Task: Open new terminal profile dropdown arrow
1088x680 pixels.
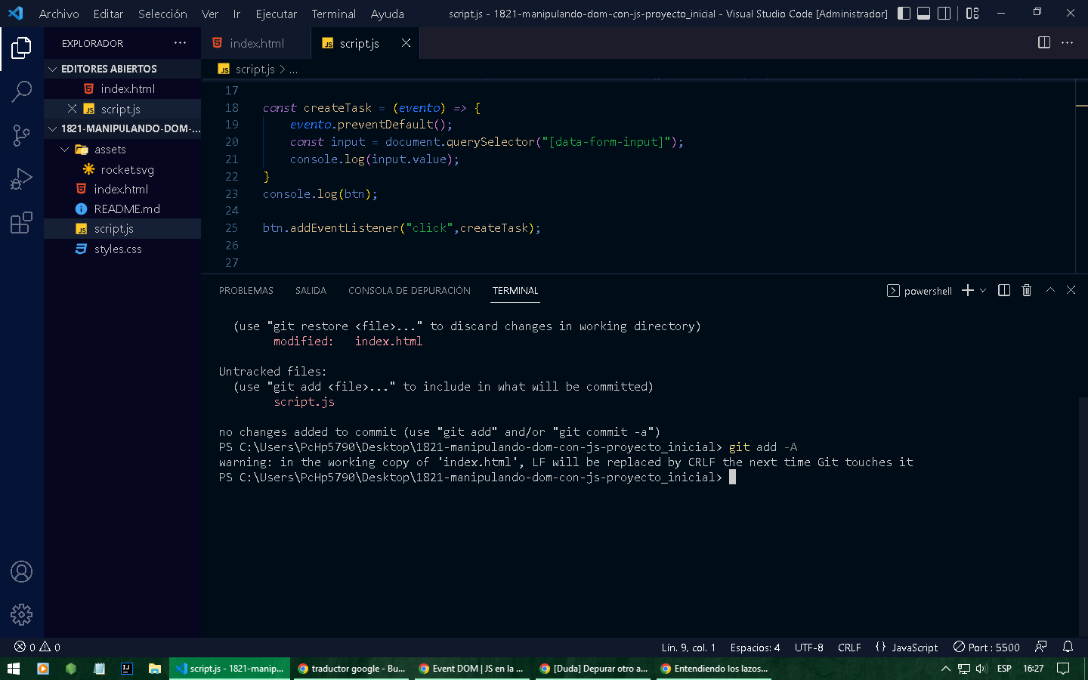Action: click(x=983, y=290)
